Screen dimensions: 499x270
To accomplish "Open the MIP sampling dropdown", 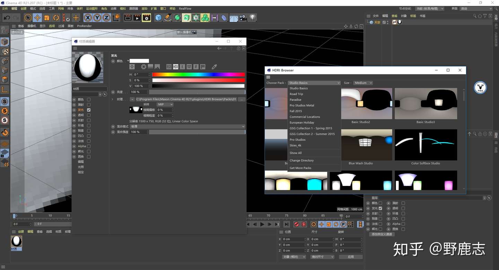I will pyautogui.click(x=165, y=104).
